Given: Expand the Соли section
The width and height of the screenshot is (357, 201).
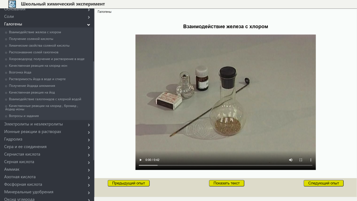Looking at the screenshot, I should click(x=88, y=17).
